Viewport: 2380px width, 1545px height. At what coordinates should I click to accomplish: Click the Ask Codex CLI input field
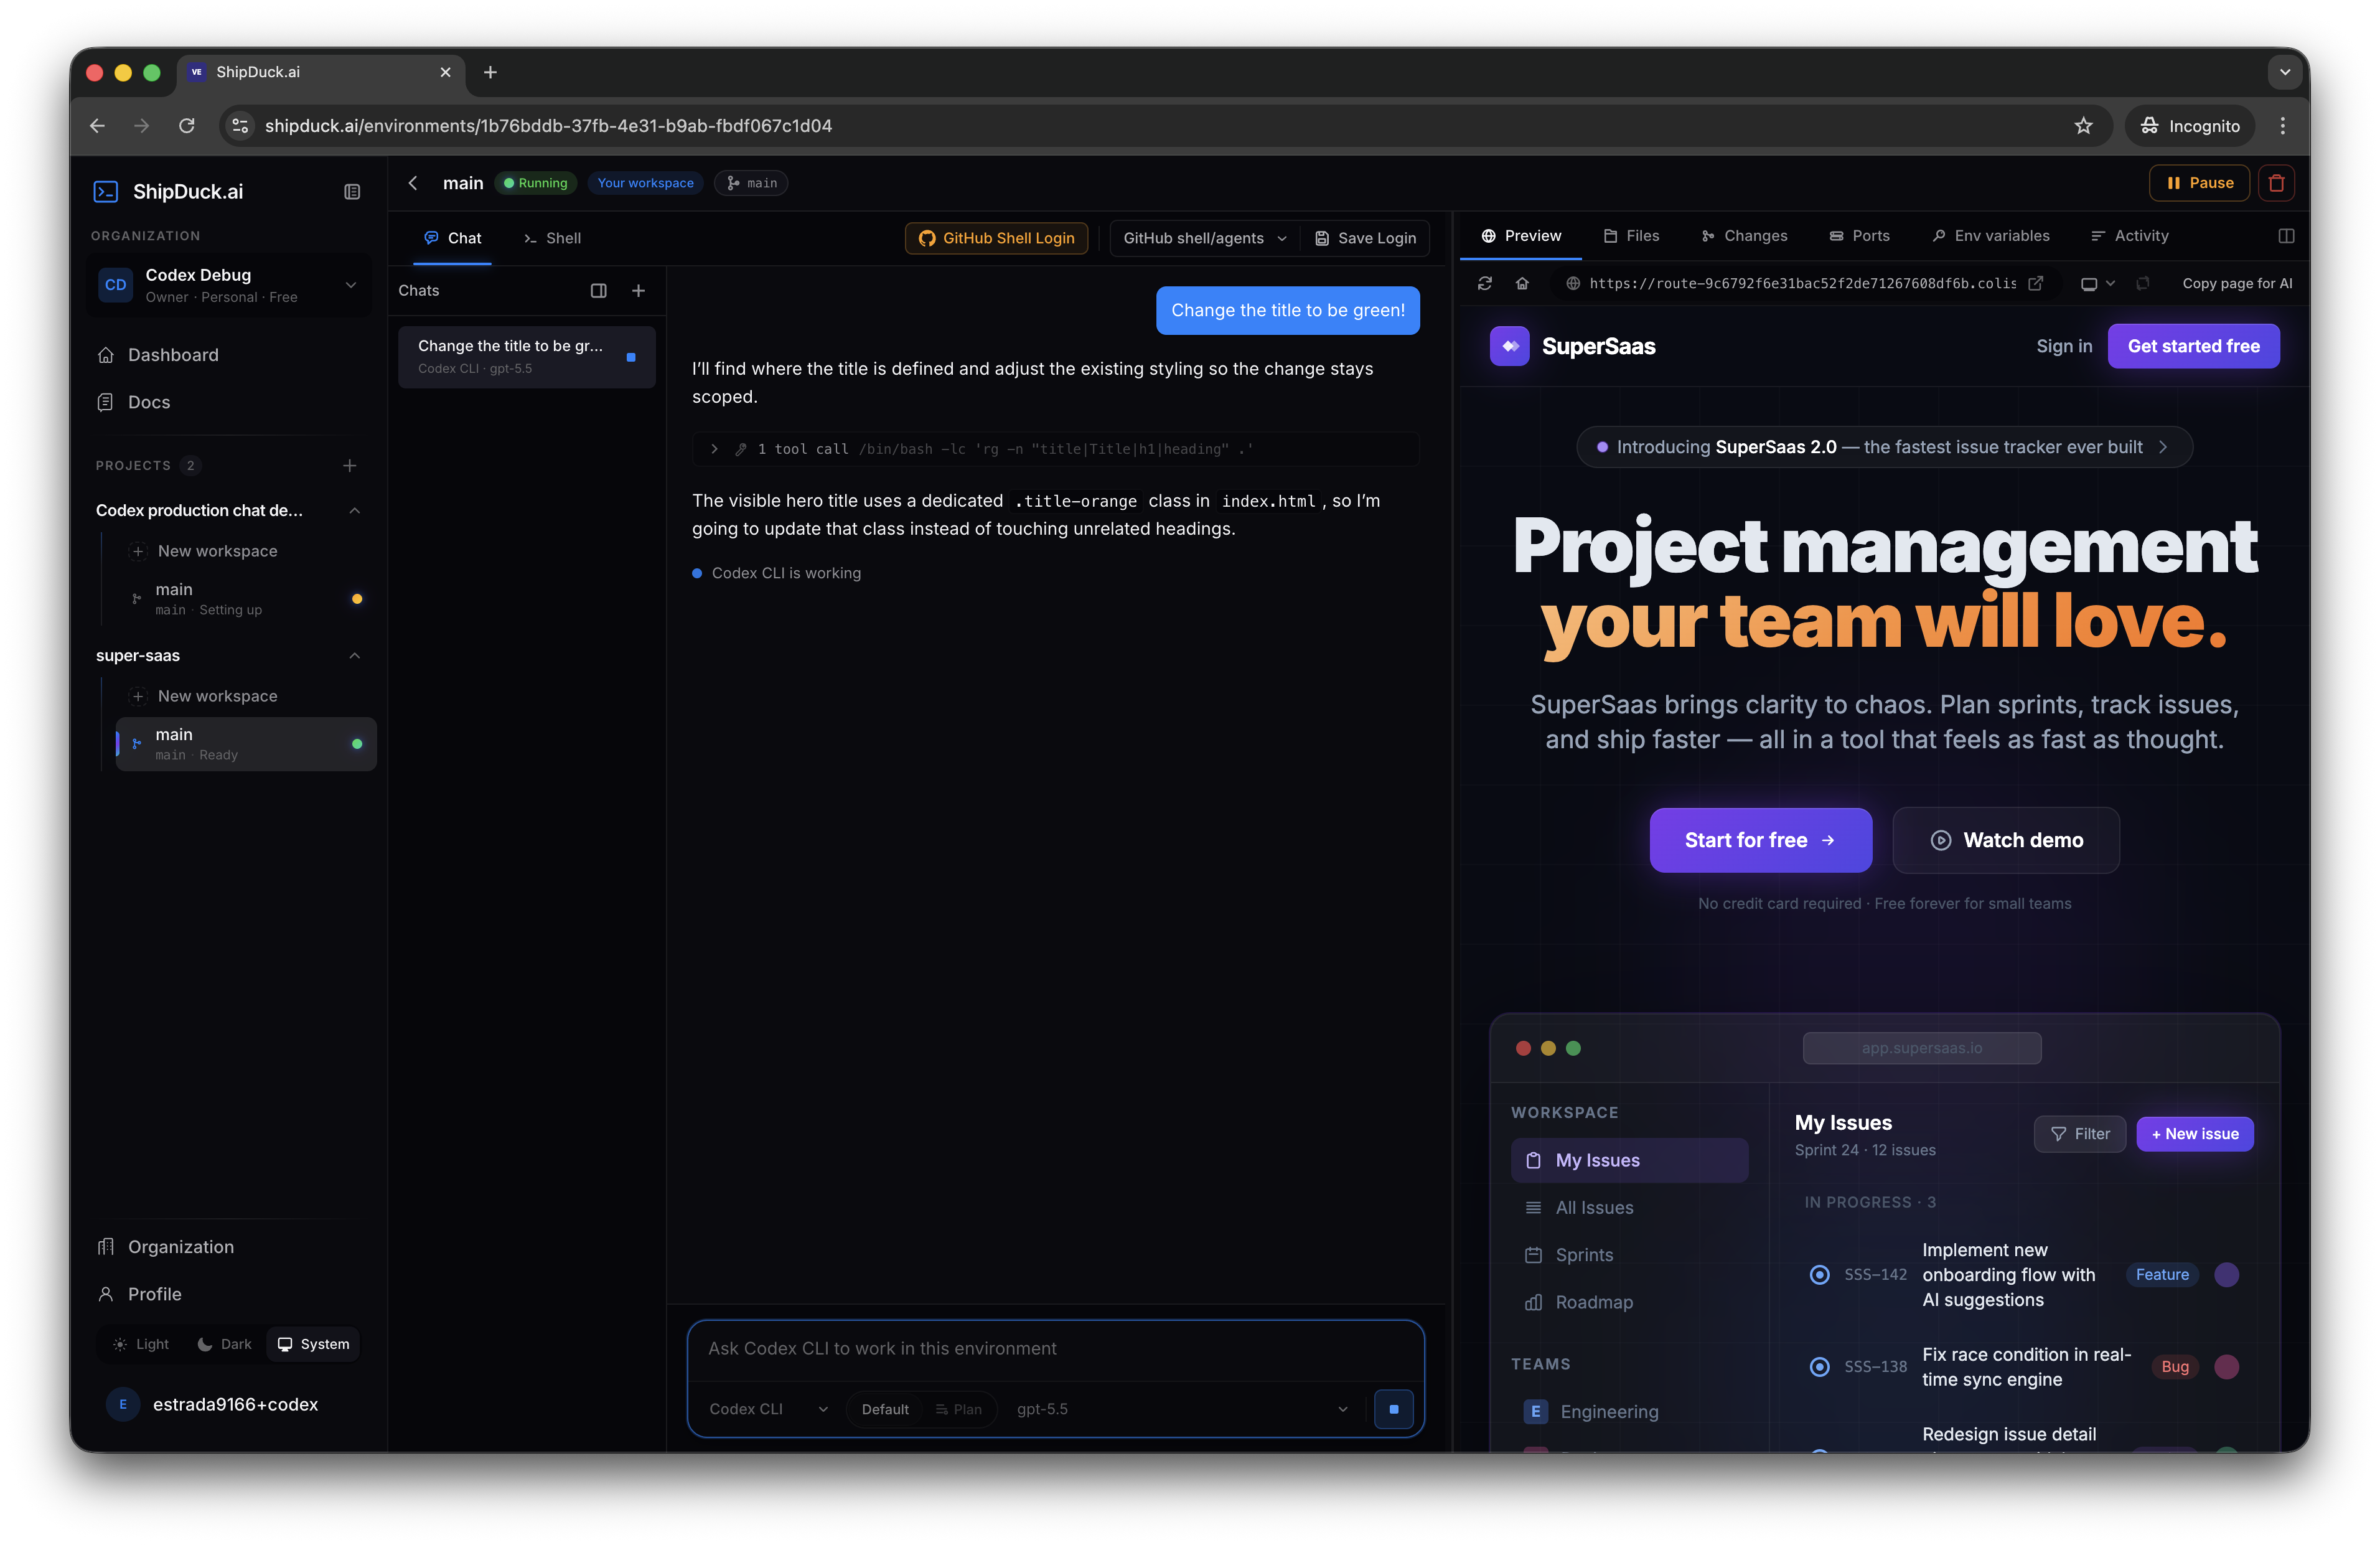pos(1055,1349)
